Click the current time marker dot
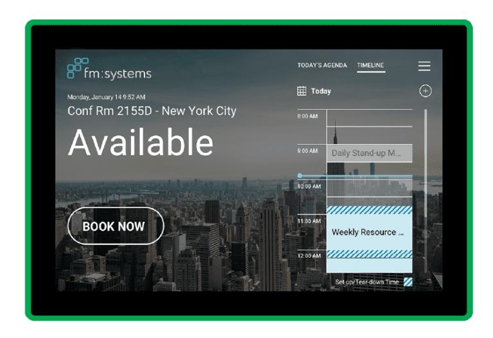Viewport: 493px width, 338px height. (300, 175)
